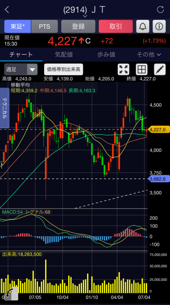This screenshot has width=170, height=305.
Task: Refresh the stock quote data
Action: (160, 10)
